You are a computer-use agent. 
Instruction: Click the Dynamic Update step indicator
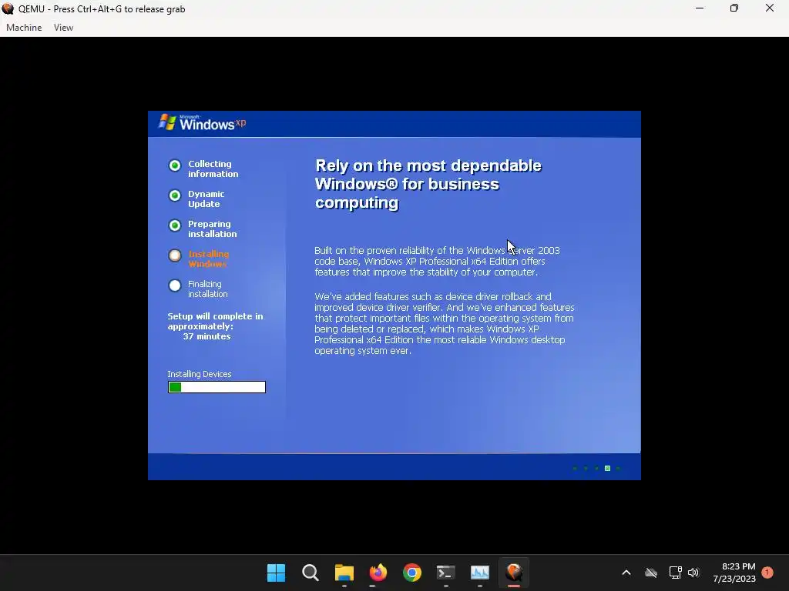tap(175, 195)
